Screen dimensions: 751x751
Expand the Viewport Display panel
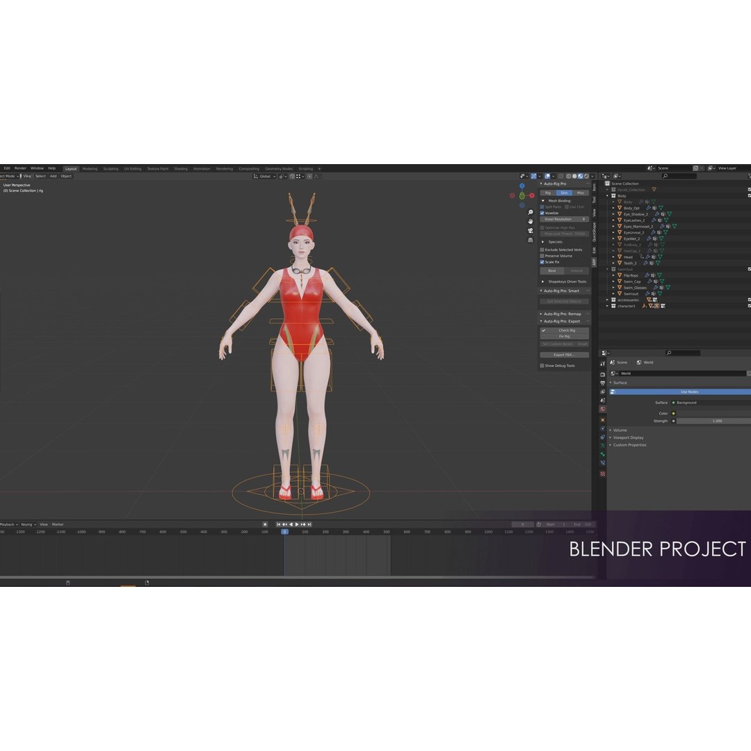point(611,438)
